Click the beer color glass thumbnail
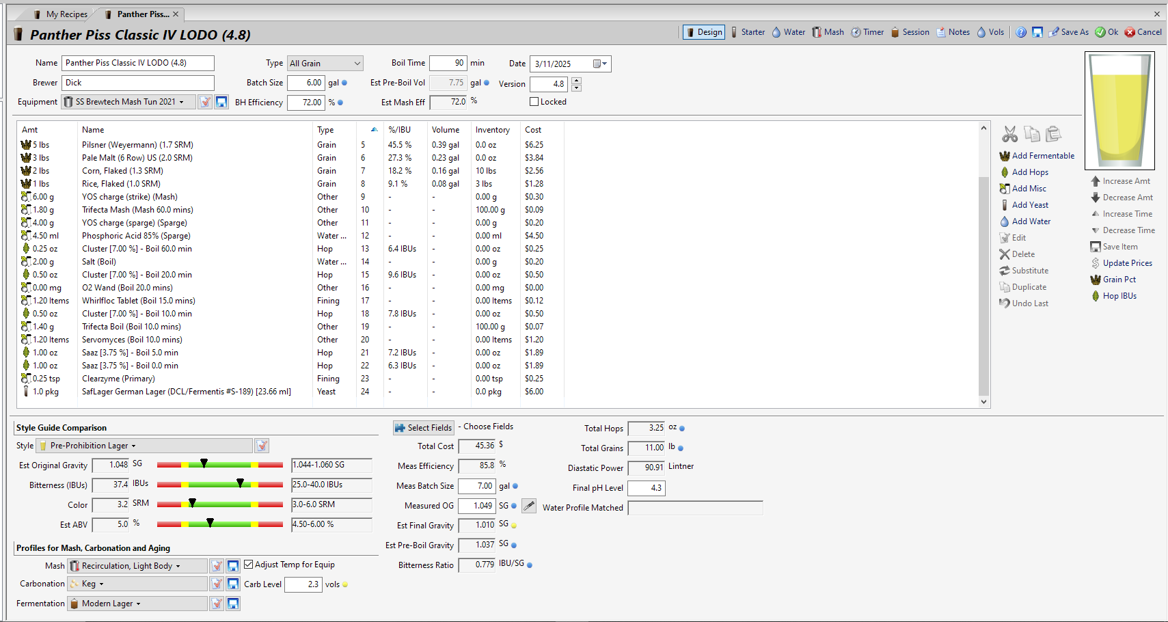This screenshot has width=1168, height=622. click(1119, 111)
